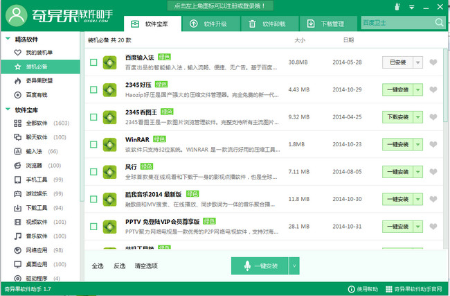
Task: Collapse the 精选软件 sidebar section
Action: [7, 40]
